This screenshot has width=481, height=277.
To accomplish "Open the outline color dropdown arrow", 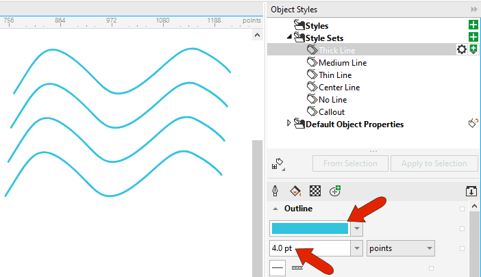I will [356, 229].
